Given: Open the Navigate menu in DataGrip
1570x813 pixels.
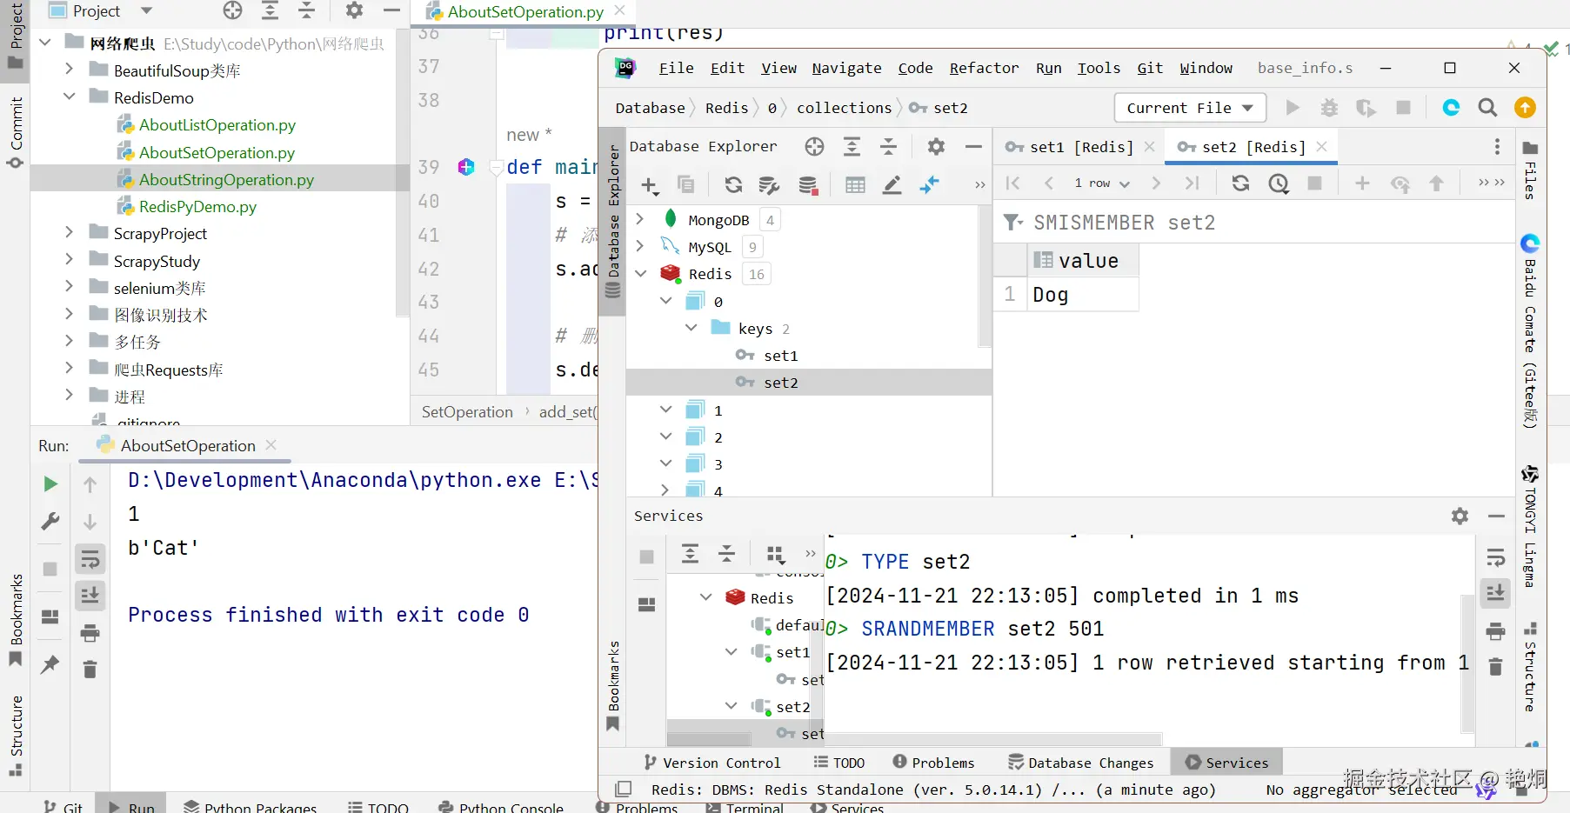Looking at the screenshot, I should pyautogui.click(x=846, y=68).
